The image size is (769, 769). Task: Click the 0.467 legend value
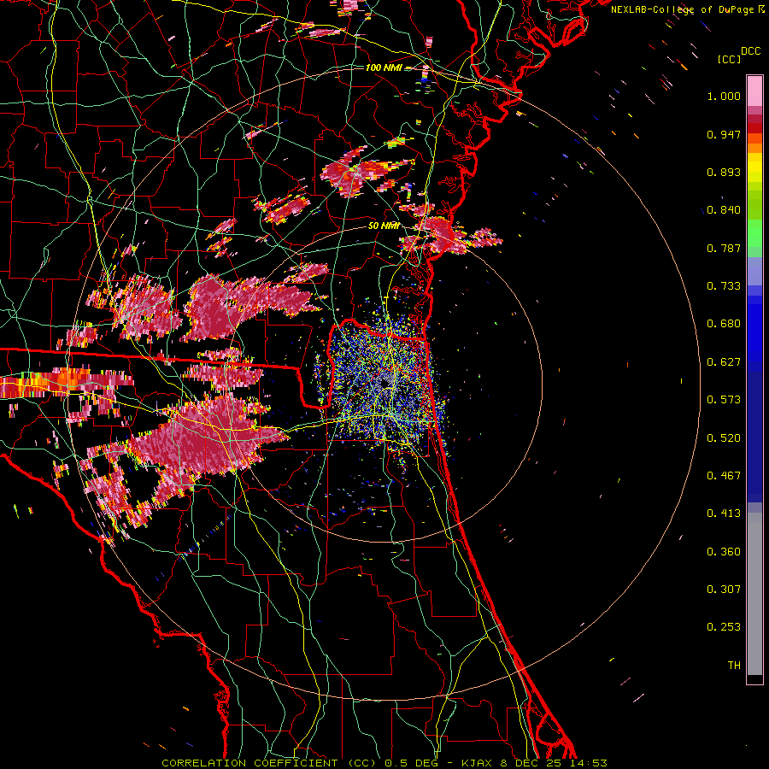point(724,476)
